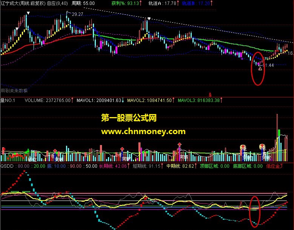Click the red flag at the volume panel's left edge
The image size is (294, 230).
click(x=3, y=149)
